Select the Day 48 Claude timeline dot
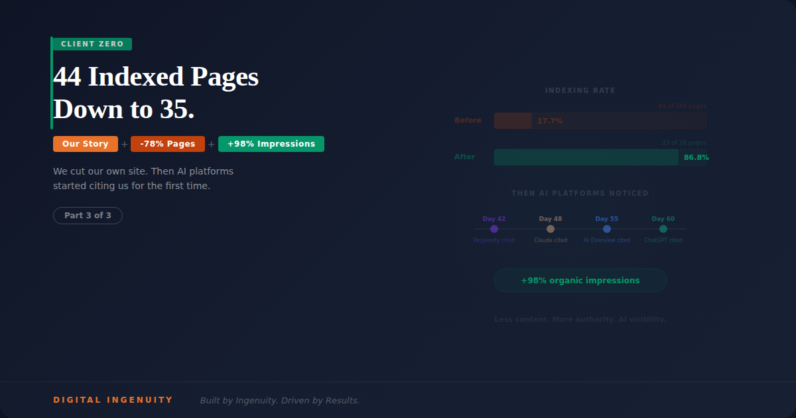The width and height of the screenshot is (796, 418). pos(551,228)
